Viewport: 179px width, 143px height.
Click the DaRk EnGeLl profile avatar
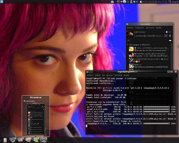[x=130, y=34]
